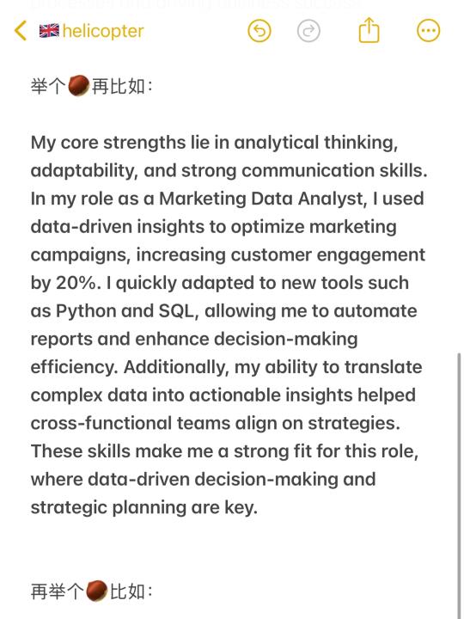Place cursor on '举个' heading text
This screenshot has height=619, width=464.
click(x=48, y=86)
